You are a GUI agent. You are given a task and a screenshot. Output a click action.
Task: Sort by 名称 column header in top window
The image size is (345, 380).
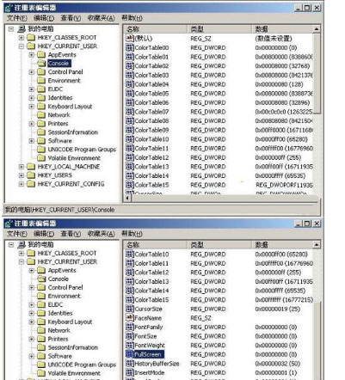155,29
